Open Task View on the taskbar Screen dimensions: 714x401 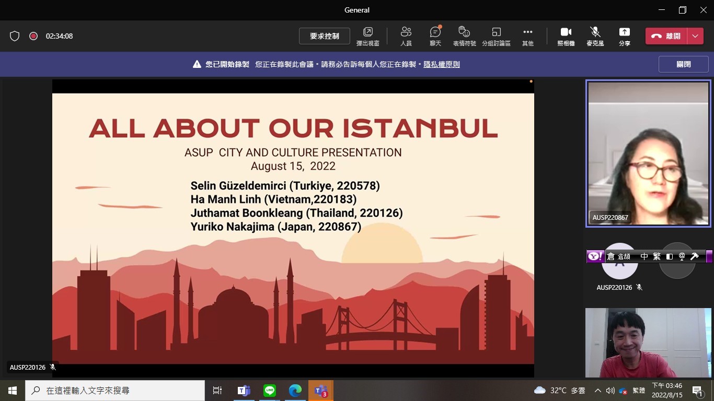coord(217,390)
